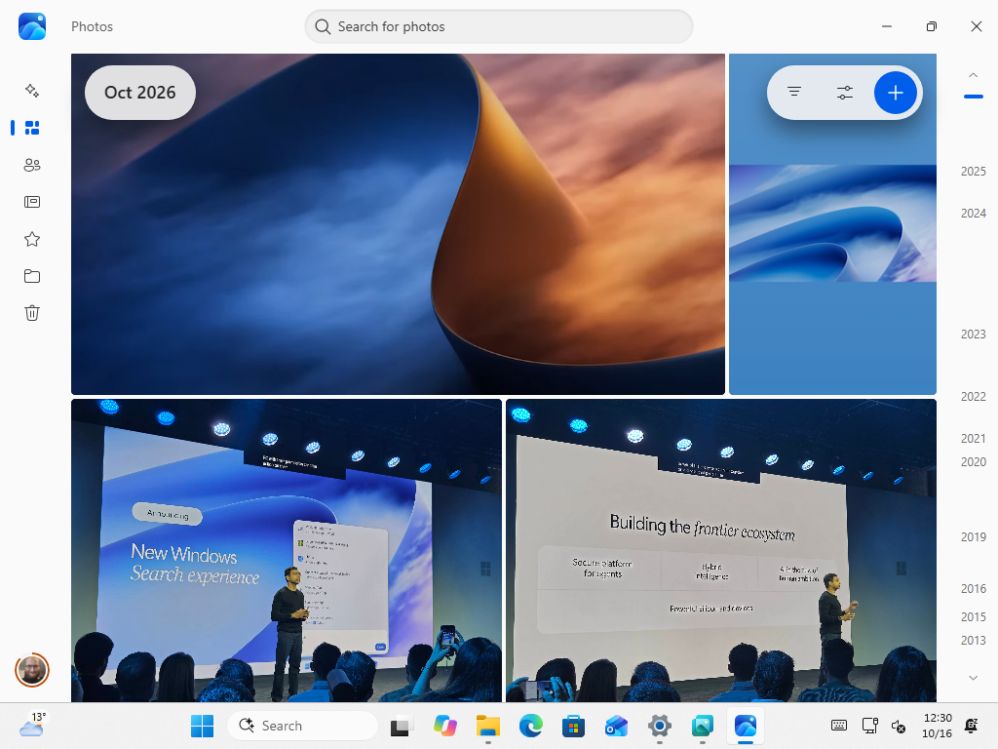998x749 pixels.
Task: Open the sort filter lines icon
Action: (793, 93)
